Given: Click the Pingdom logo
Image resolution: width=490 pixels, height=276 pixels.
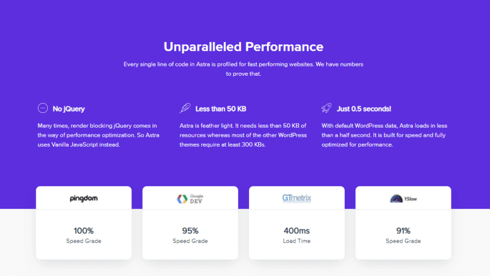Looking at the screenshot, I should pyautogui.click(x=84, y=199).
